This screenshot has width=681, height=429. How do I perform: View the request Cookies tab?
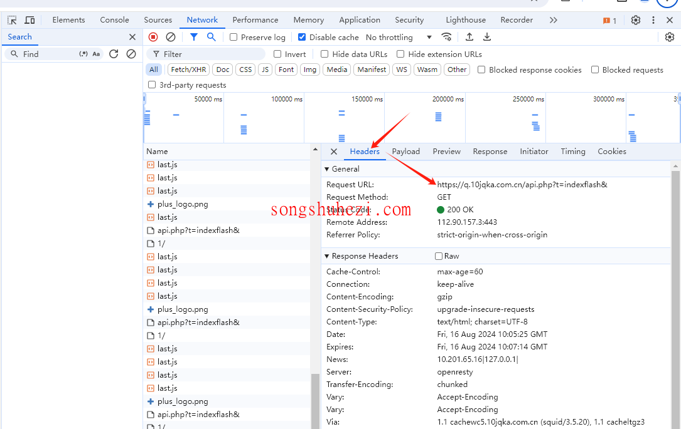[612, 151]
